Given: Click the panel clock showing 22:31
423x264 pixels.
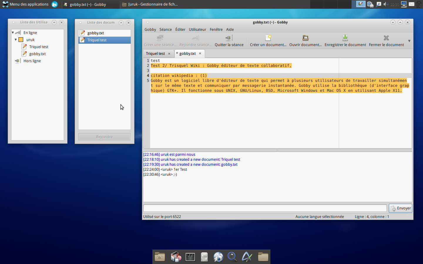Looking at the screenshot, I should [x=395, y=4].
